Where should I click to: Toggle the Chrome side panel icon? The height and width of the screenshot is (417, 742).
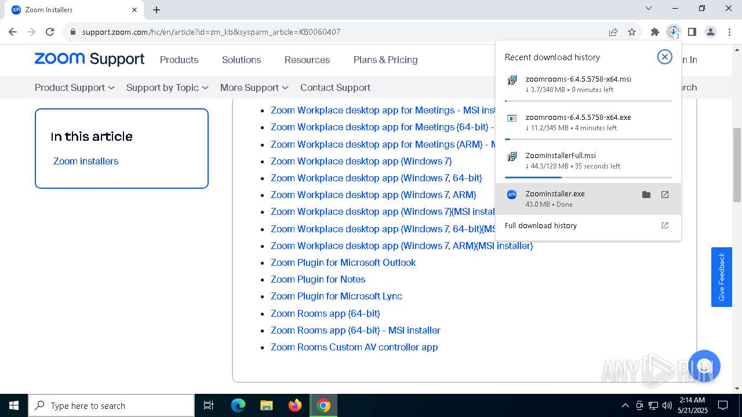(692, 32)
